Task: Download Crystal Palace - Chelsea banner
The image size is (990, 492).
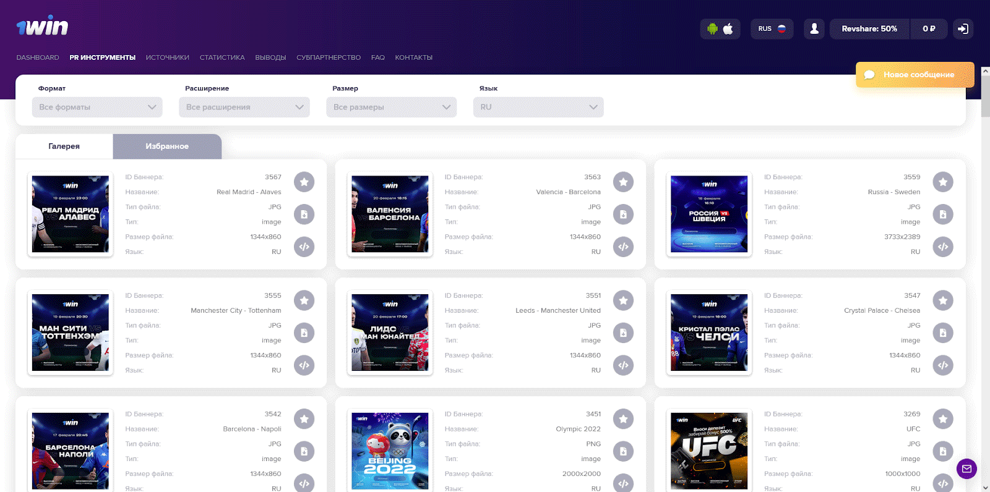Action: click(943, 333)
